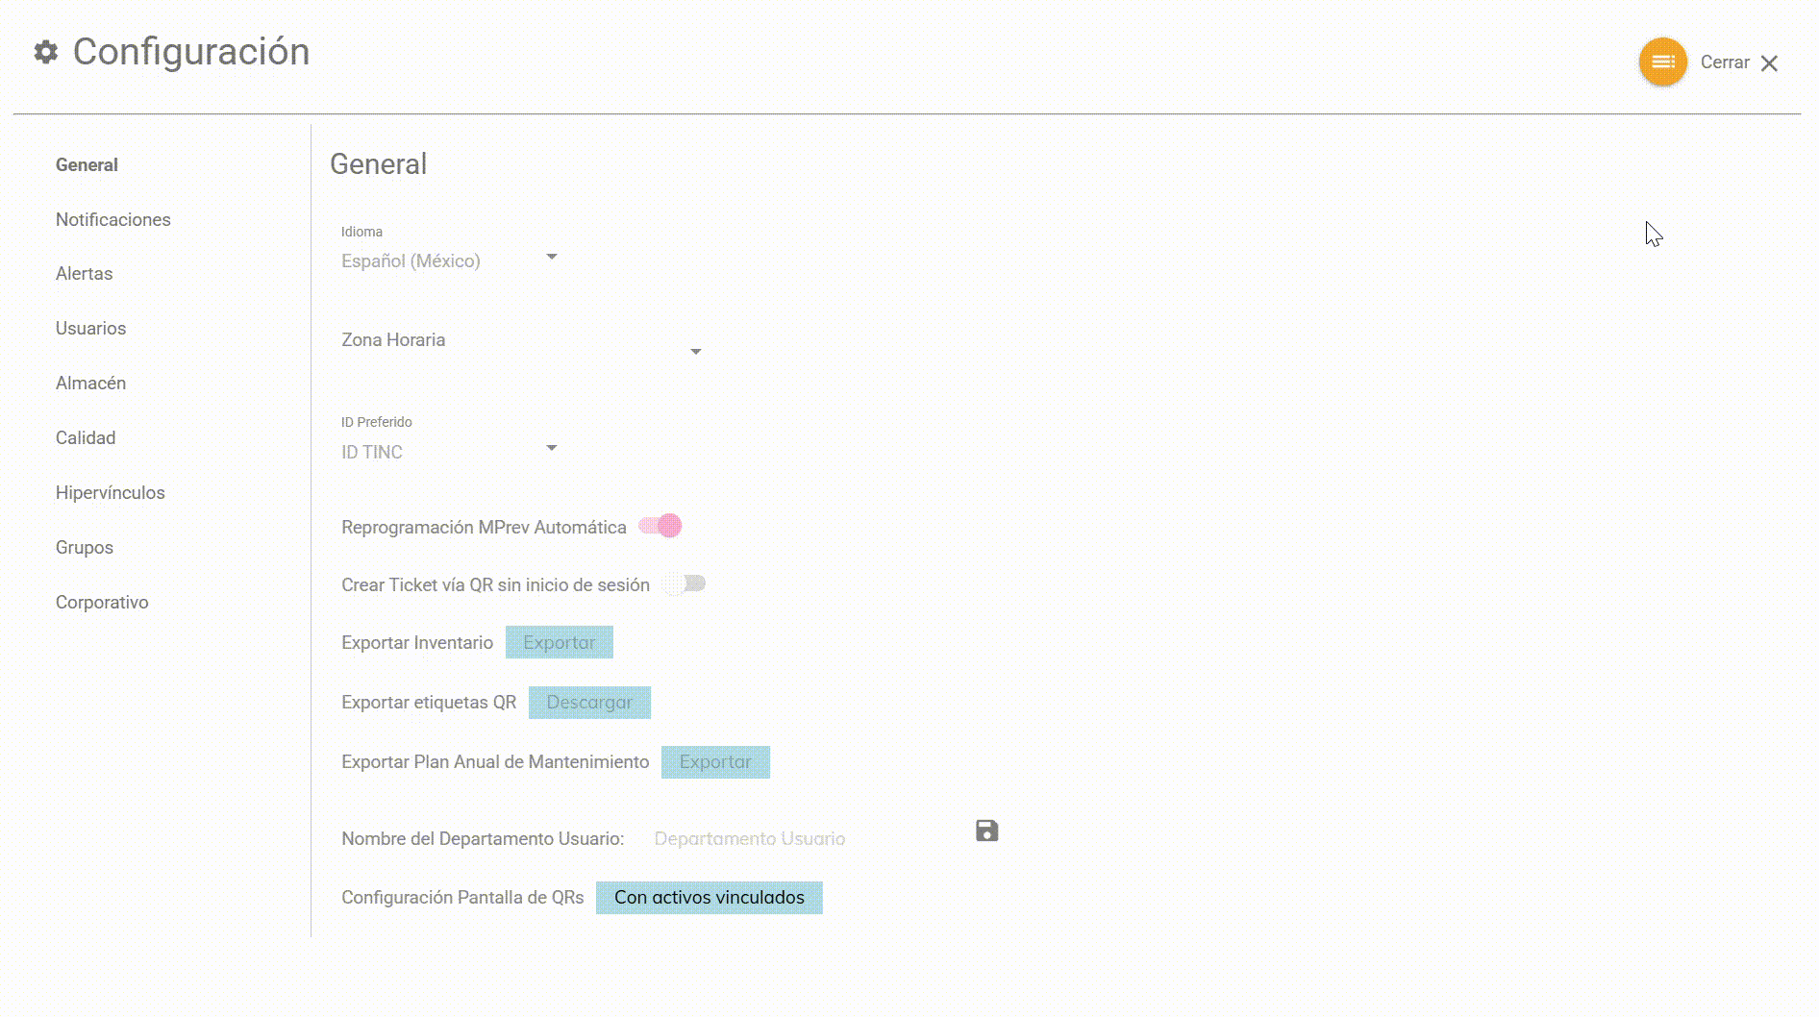Export the Plan Anual de Mantenimiento
Image resolution: width=1819 pixels, height=1017 pixels.
tap(715, 762)
